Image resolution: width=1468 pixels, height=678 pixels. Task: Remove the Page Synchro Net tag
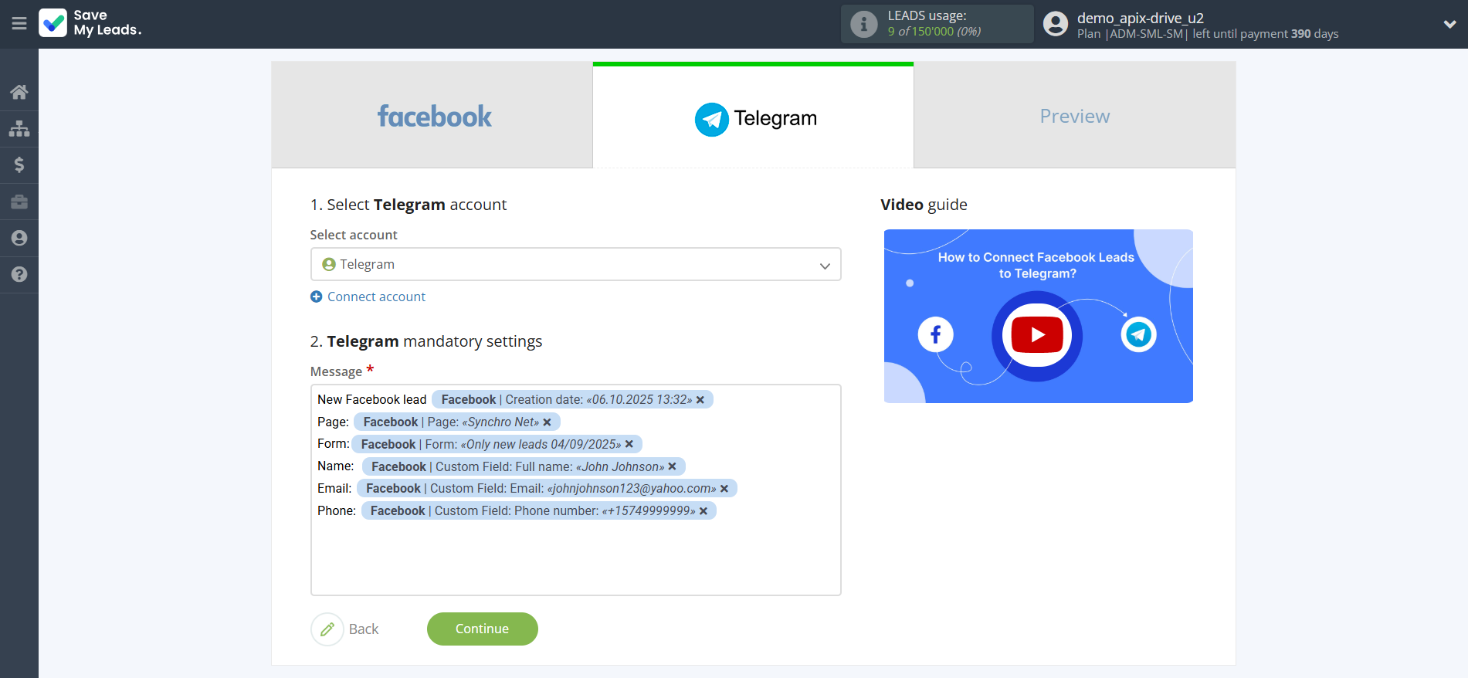(548, 422)
